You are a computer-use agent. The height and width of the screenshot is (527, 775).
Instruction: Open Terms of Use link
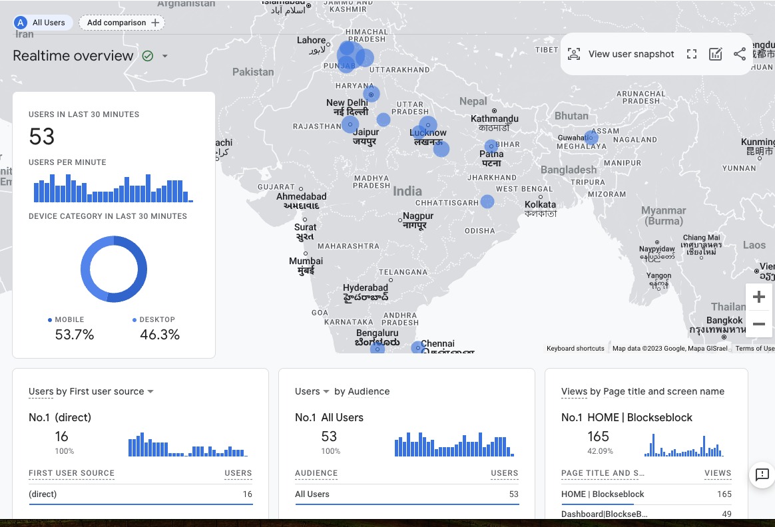[755, 348]
